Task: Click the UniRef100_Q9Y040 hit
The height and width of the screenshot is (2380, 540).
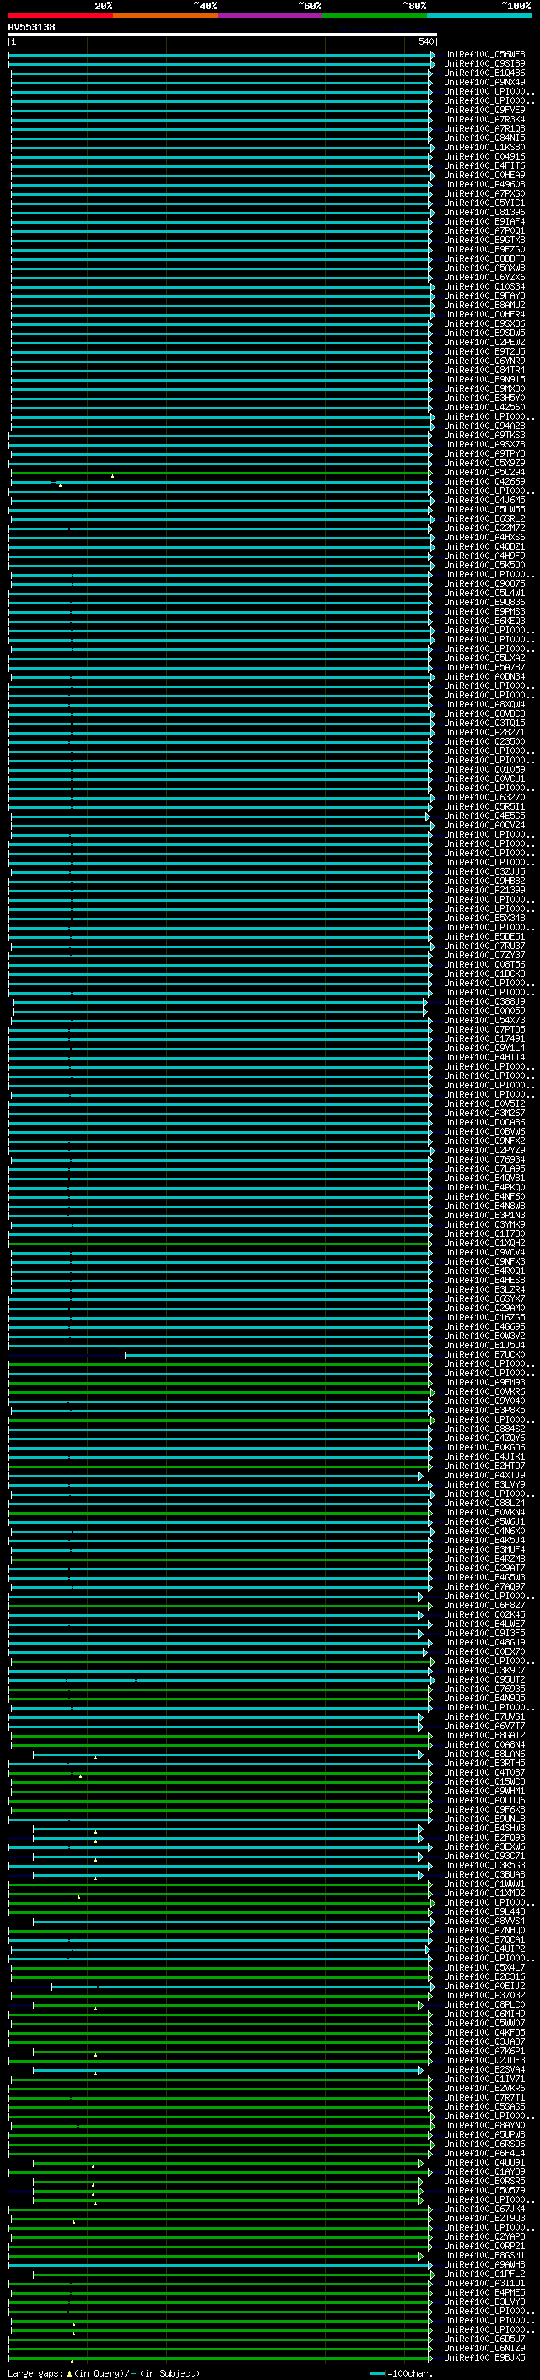Action: coord(484,1401)
